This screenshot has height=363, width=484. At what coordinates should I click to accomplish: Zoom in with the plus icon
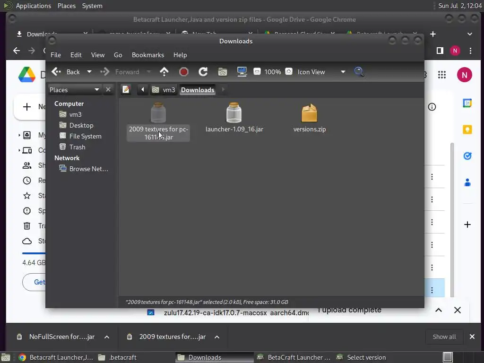pyautogui.click(x=289, y=72)
